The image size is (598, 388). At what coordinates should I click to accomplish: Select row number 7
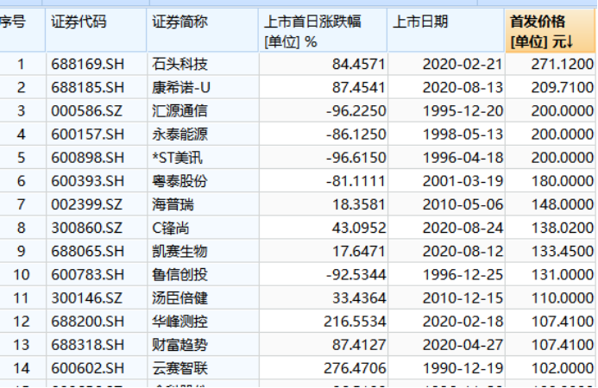(22, 204)
